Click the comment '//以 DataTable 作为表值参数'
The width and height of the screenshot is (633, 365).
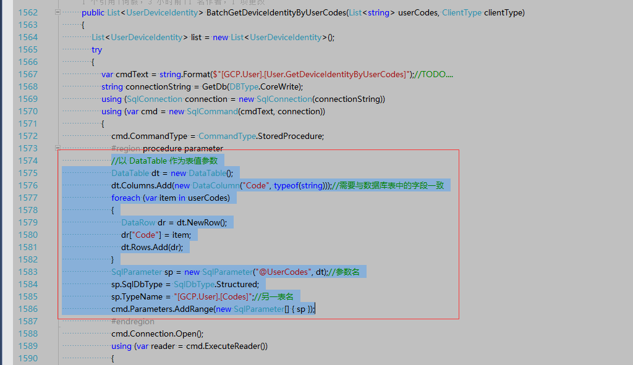(x=164, y=161)
